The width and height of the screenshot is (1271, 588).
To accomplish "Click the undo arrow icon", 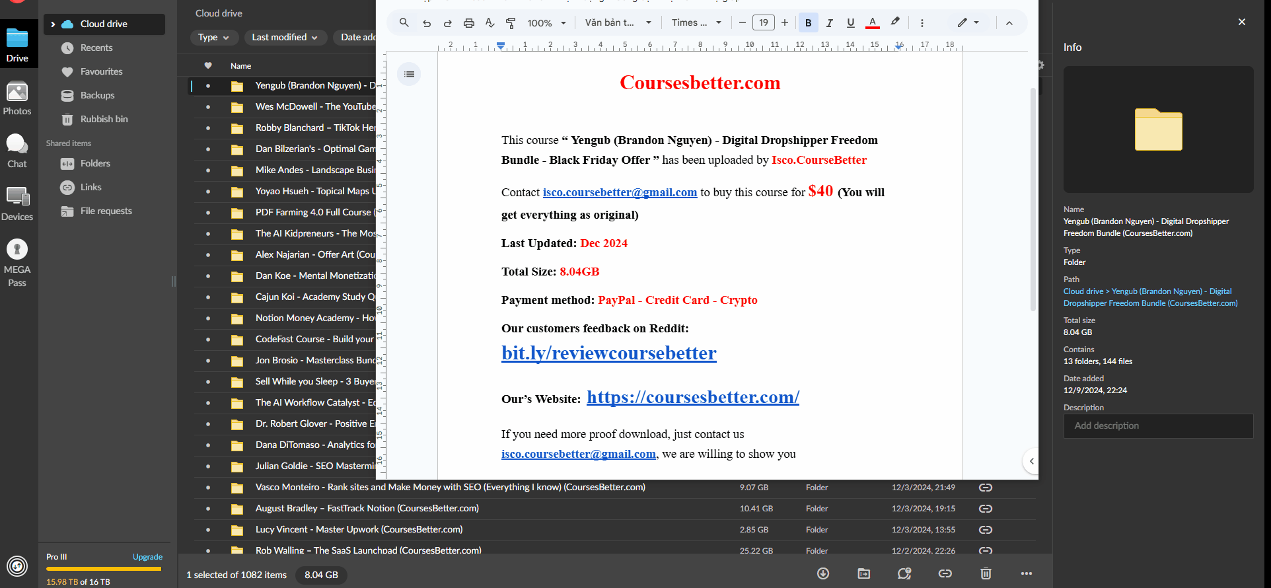I will point(427,23).
